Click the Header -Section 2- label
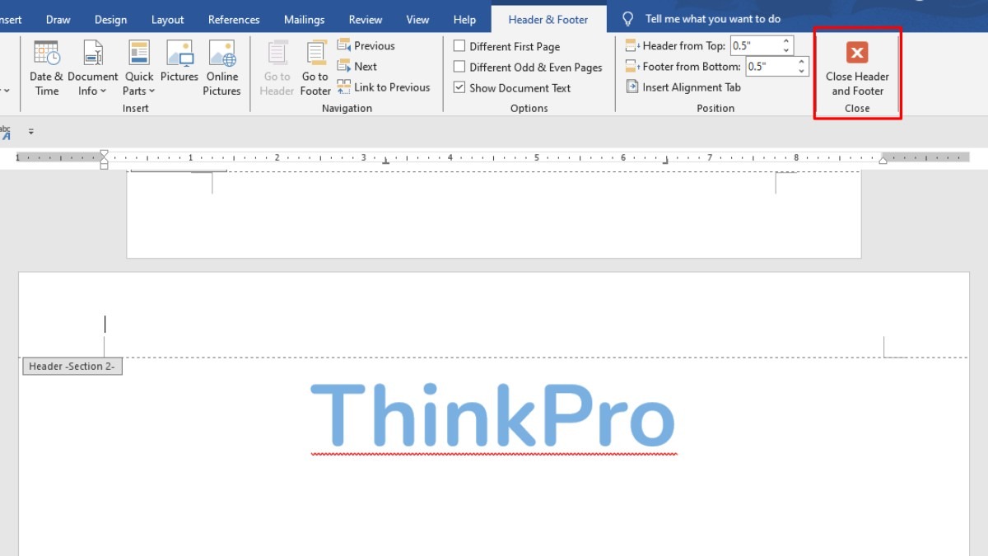The image size is (988, 556). click(x=72, y=367)
